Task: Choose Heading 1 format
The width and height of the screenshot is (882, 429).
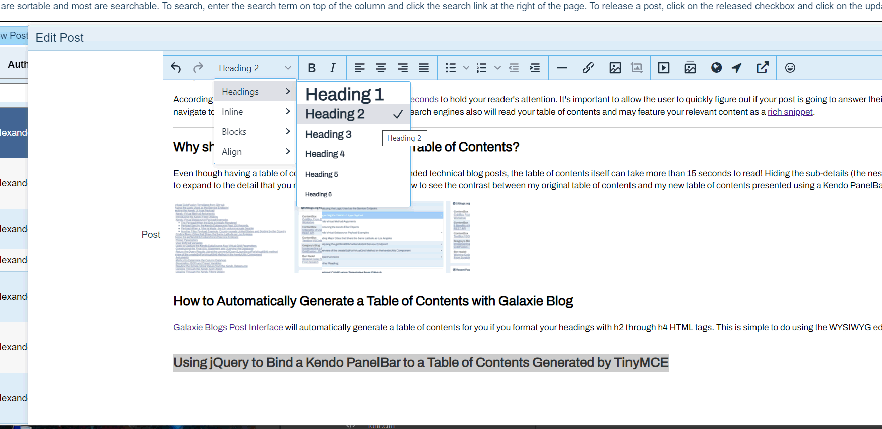Action: point(353,94)
